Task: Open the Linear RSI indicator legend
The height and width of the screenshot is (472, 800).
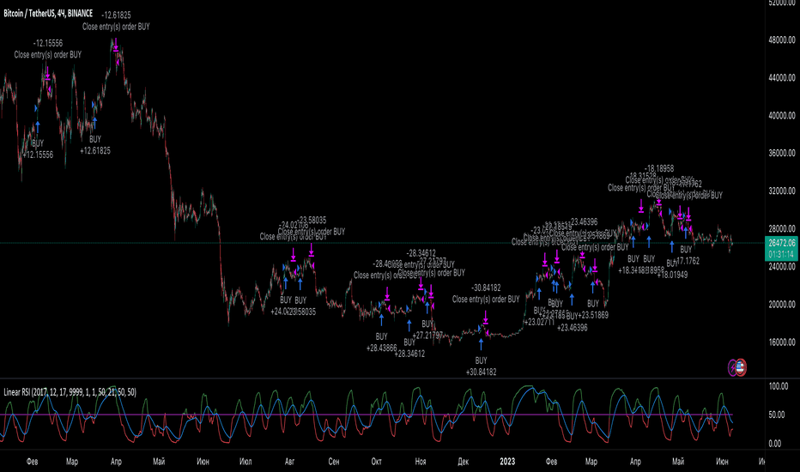Action: (x=70, y=392)
